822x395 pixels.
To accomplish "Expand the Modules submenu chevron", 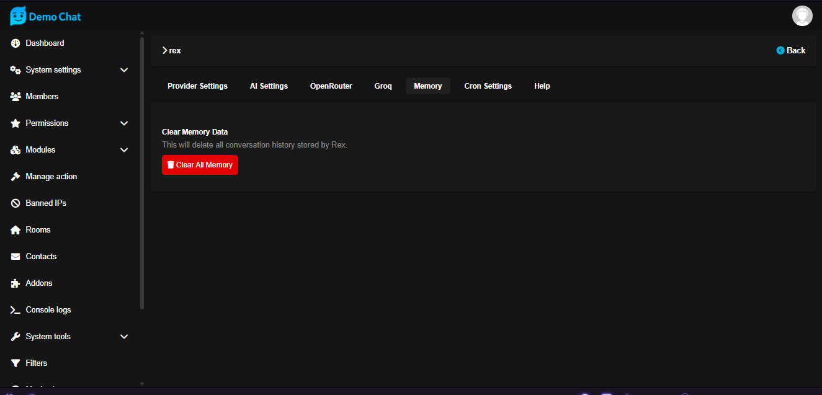I will 124,150.
